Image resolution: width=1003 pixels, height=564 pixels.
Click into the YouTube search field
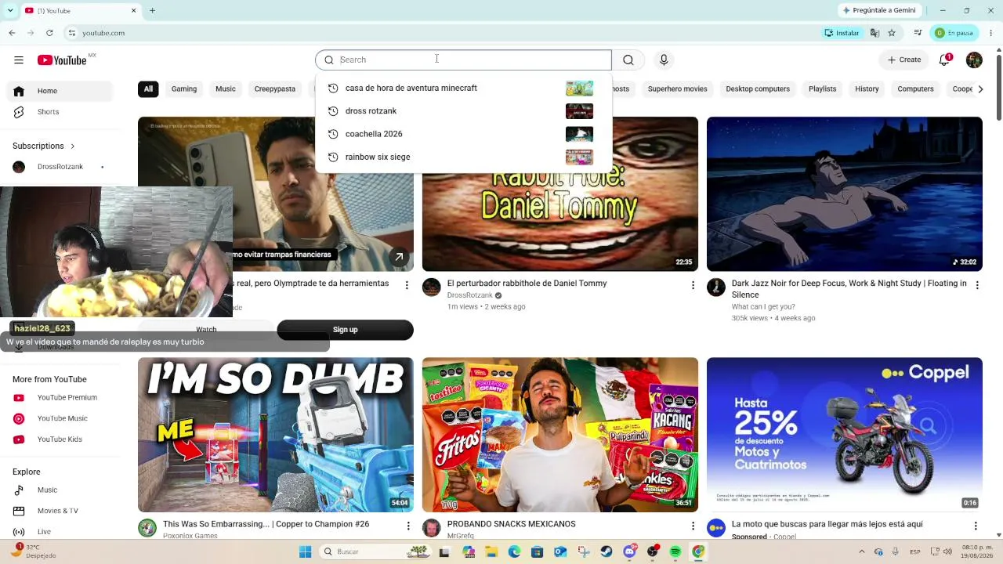463,60
